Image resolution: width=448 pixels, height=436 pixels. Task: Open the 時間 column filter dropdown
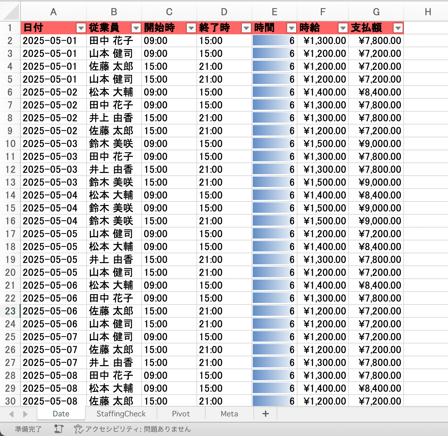[291, 28]
